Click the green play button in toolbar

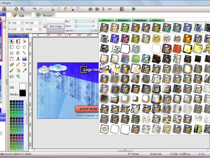click(x=134, y=9)
